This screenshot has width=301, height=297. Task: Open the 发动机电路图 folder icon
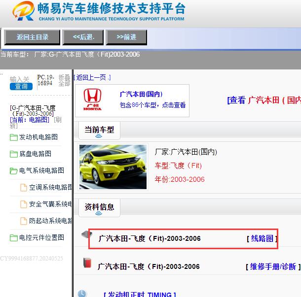pyautogui.click(x=14, y=137)
